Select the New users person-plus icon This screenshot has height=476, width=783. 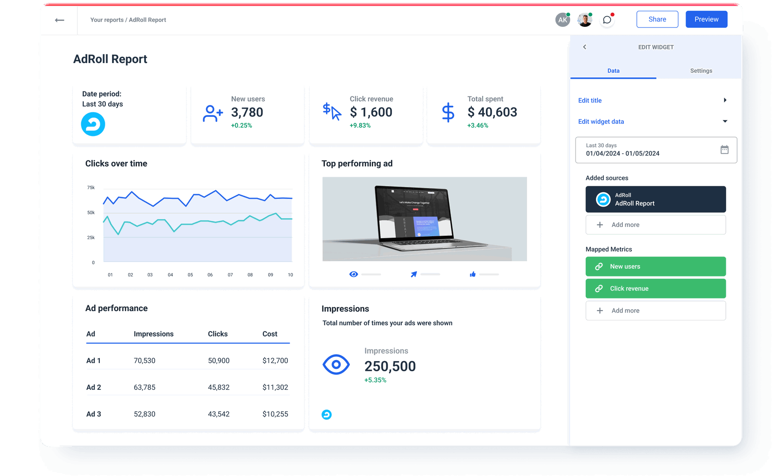(x=212, y=113)
